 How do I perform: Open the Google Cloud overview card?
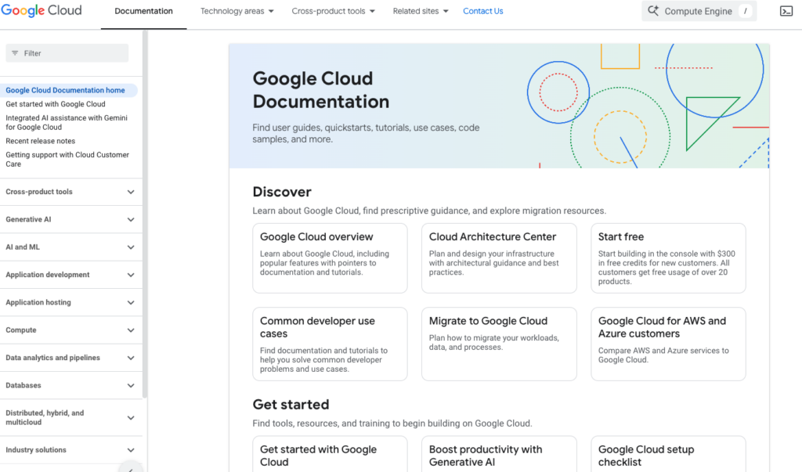[x=330, y=258]
